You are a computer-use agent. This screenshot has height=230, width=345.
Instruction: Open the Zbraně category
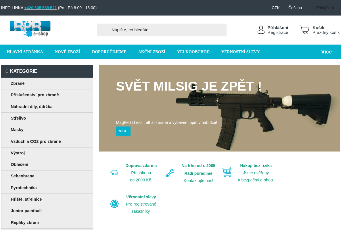(47, 83)
